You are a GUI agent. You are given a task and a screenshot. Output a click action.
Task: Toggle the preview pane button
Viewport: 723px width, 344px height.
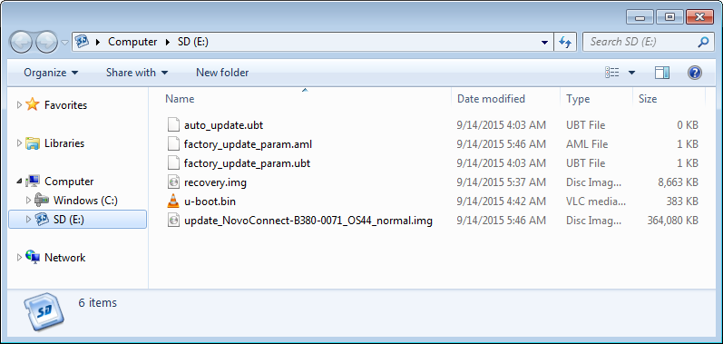[662, 73]
